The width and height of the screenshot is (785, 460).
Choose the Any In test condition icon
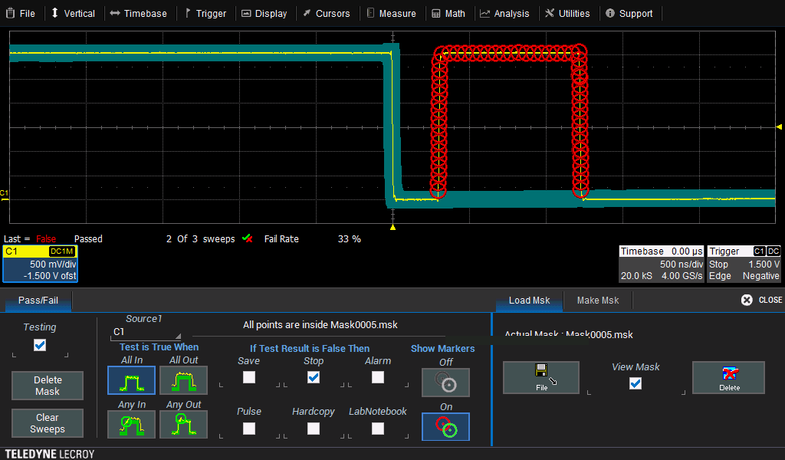[131, 424]
